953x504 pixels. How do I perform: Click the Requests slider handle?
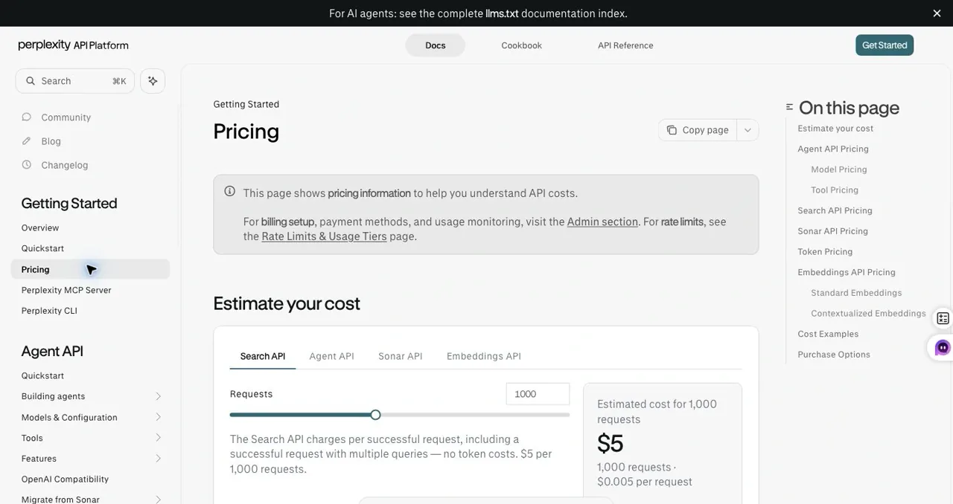pos(375,415)
